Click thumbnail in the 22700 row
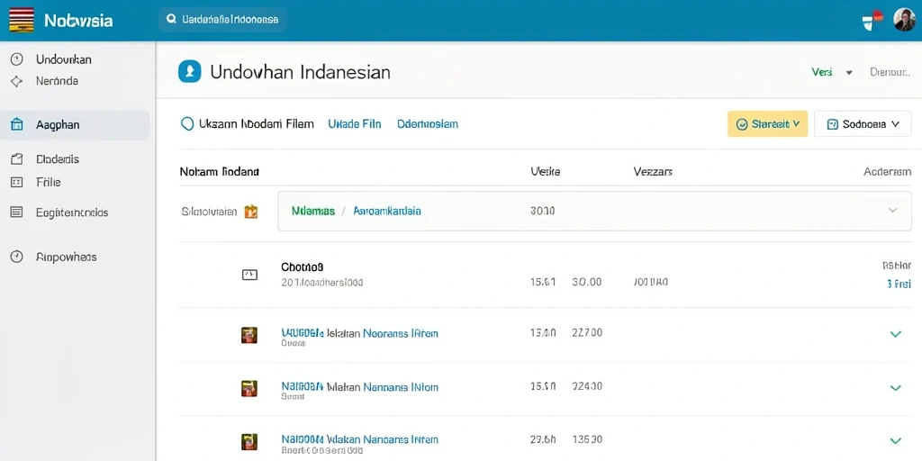Image resolution: width=922 pixels, height=461 pixels. (249, 335)
